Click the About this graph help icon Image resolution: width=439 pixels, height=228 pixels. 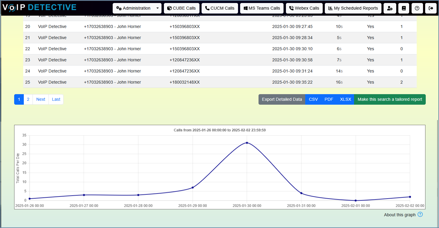pyautogui.click(x=420, y=214)
